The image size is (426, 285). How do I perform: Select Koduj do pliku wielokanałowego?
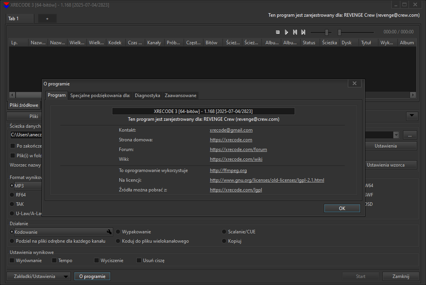[118, 241]
